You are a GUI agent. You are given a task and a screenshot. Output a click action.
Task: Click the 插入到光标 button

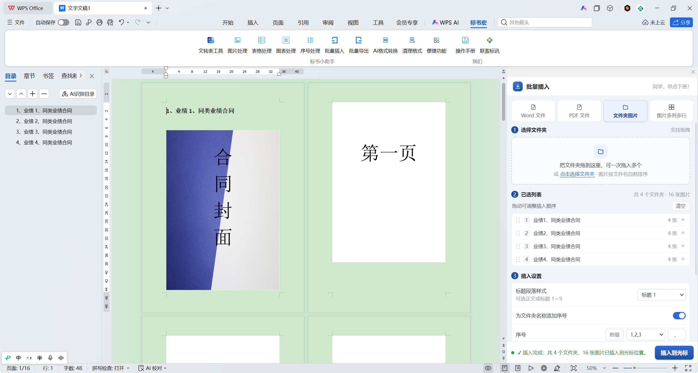[x=674, y=353]
